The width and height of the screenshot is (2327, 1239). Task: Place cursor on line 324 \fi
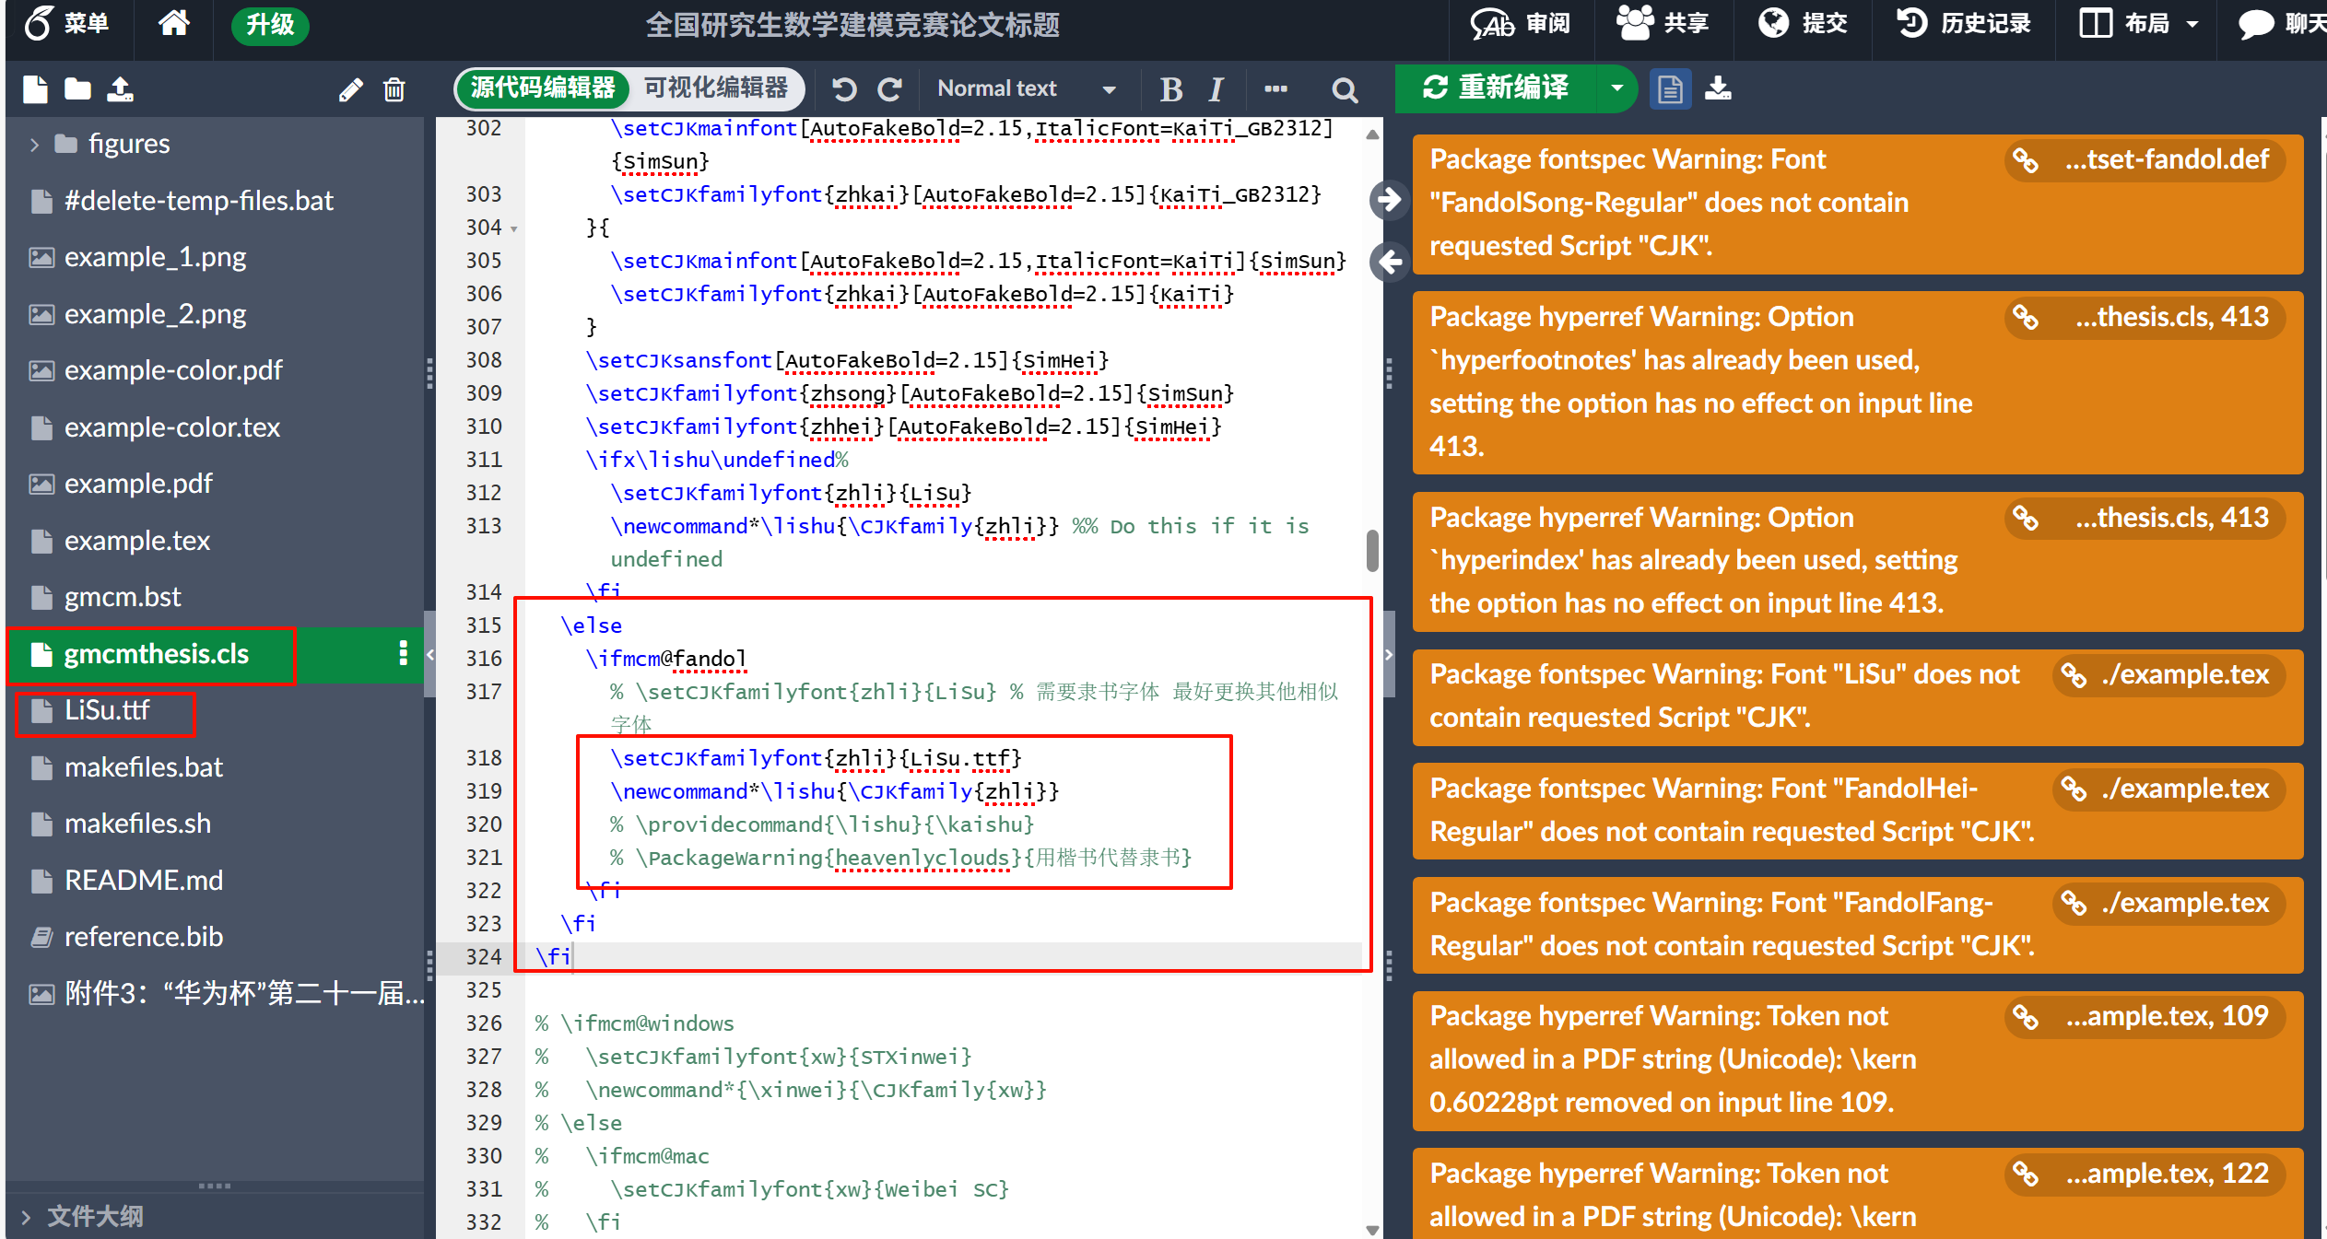554,956
